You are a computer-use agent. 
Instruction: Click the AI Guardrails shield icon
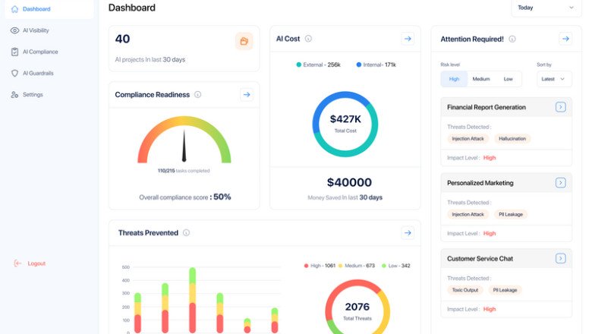14,73
